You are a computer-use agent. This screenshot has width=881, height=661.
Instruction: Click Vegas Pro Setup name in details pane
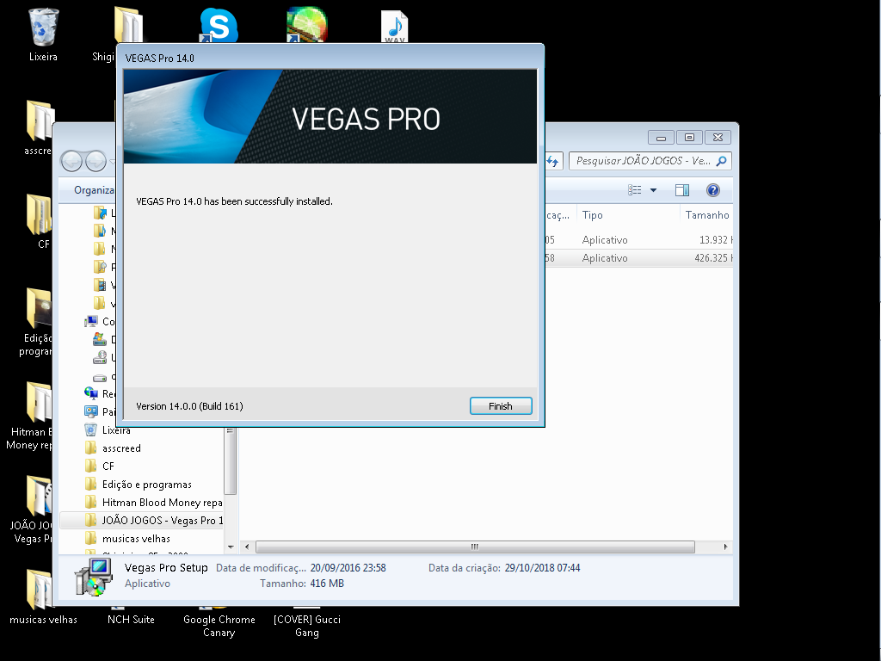click(x=166, y=568)
